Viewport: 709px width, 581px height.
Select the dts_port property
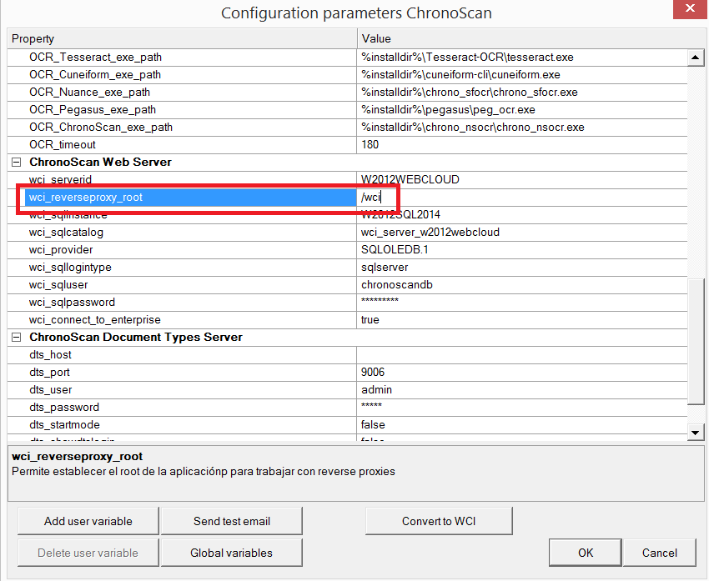(49, 373)
